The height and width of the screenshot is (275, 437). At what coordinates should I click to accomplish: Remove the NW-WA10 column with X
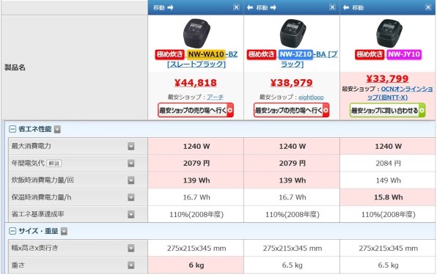point(236,7)
